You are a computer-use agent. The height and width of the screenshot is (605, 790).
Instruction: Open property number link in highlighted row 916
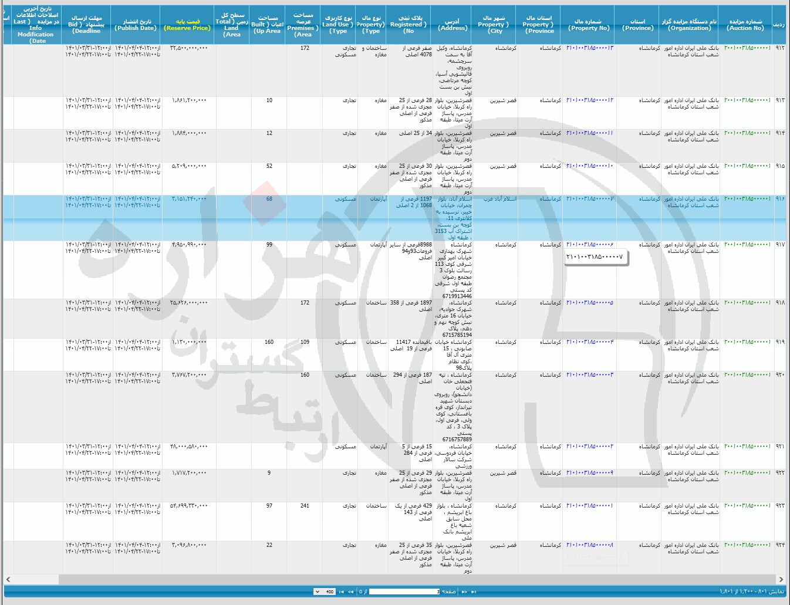click(x=589, y=199)
